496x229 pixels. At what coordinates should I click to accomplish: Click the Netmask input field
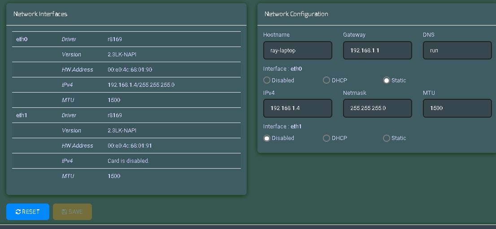pyautogui.click(x=377, y=108)
